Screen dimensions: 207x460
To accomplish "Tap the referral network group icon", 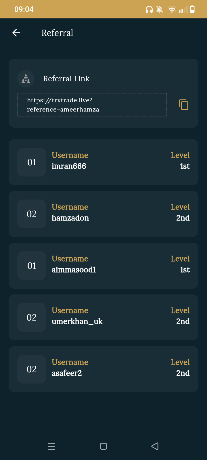I will tap(26, 79).
